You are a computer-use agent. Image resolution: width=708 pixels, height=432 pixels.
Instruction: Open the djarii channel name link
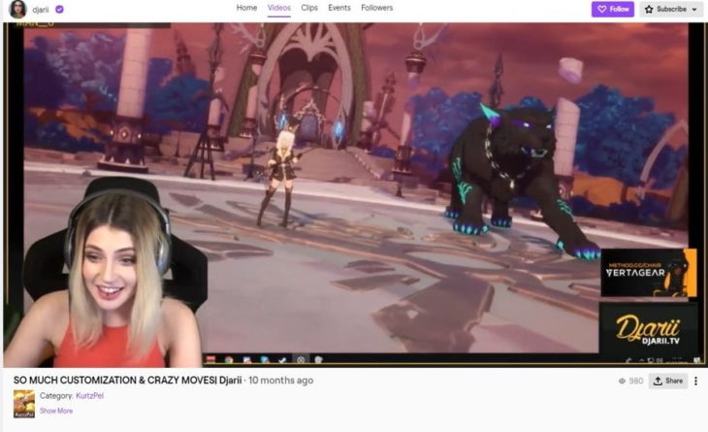pyautogui.click(x=40, y=10)
